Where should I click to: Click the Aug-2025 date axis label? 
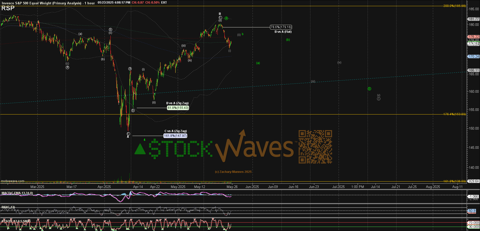tap(433, 187)
